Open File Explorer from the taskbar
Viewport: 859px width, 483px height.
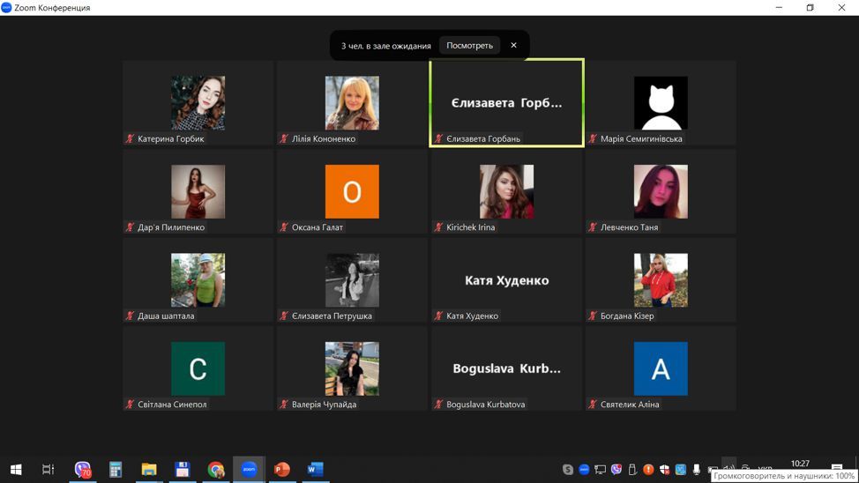tap(149, 470)
